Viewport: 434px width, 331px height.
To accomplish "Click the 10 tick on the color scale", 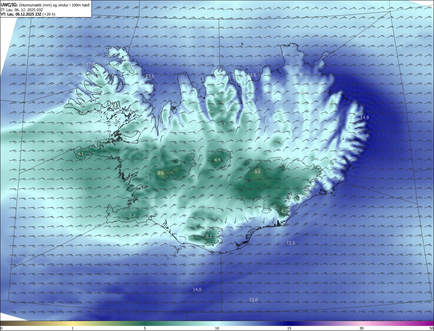I will (x=217, y=328).
